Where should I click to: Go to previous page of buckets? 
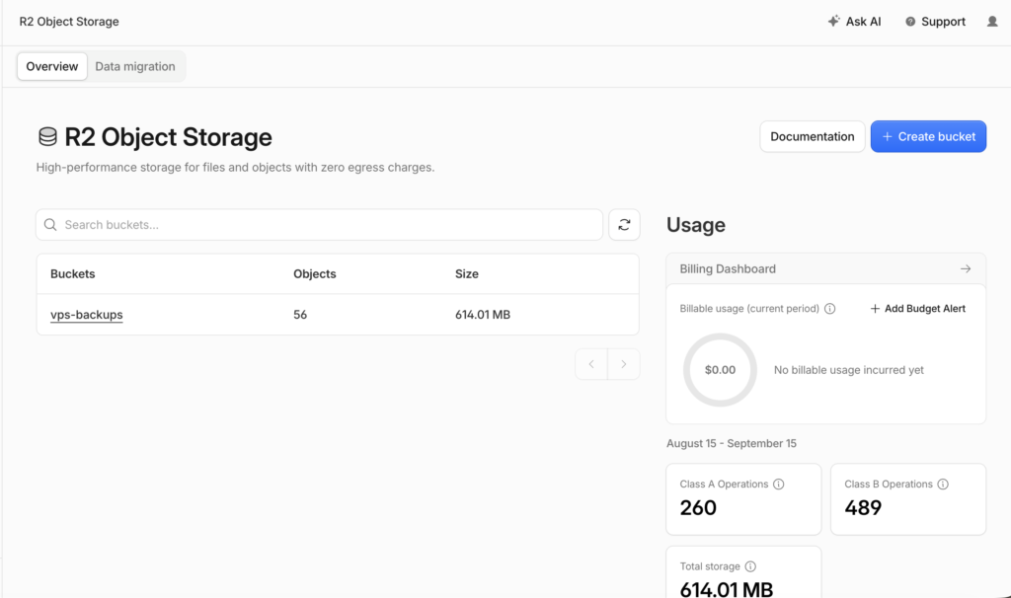pos(591,364)
